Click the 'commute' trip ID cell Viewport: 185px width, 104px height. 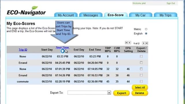[x=23, y=81]
